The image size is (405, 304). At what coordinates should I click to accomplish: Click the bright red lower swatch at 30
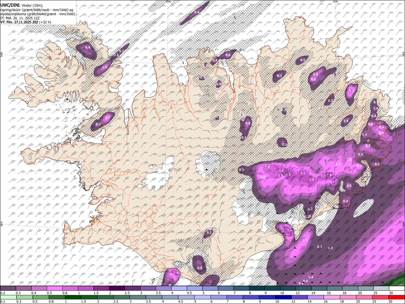396,297
